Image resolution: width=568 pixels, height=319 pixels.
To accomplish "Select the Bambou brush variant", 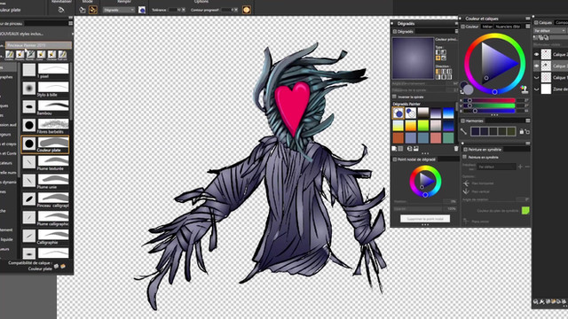I will [45, 107].
